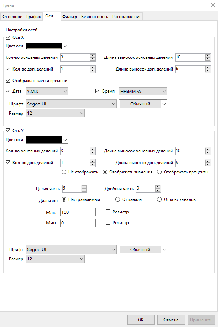
Task: Increase Y axis main divisions count stepper
Action: point(93,150)
